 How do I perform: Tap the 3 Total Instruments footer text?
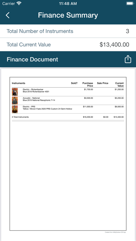[x=20, y=117]
